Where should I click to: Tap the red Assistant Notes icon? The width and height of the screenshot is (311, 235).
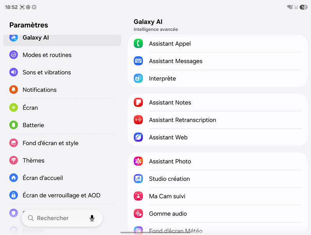(x=138, y=102)
